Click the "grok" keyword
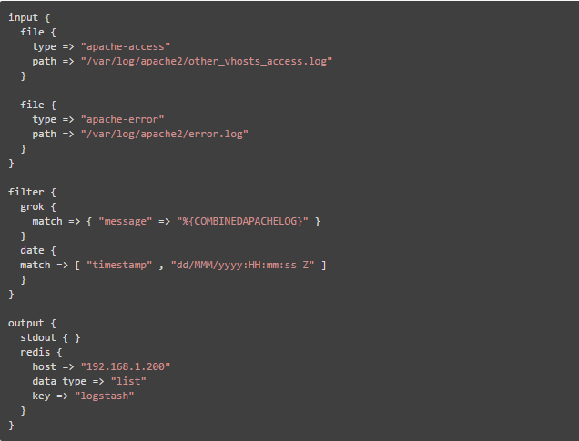 [32, 206]
